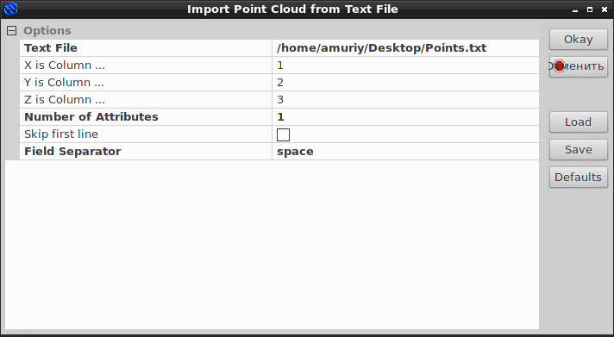
Task: Select the Z is Column value field
Action: coord(405,99)
